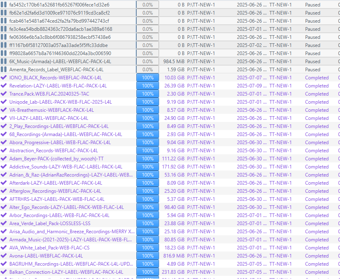Viewport: 340px width, 279px height.
Task: Select Adrian_&_Raz-(AdrianRazRecordings) torrent name
Action: [71, 175]
